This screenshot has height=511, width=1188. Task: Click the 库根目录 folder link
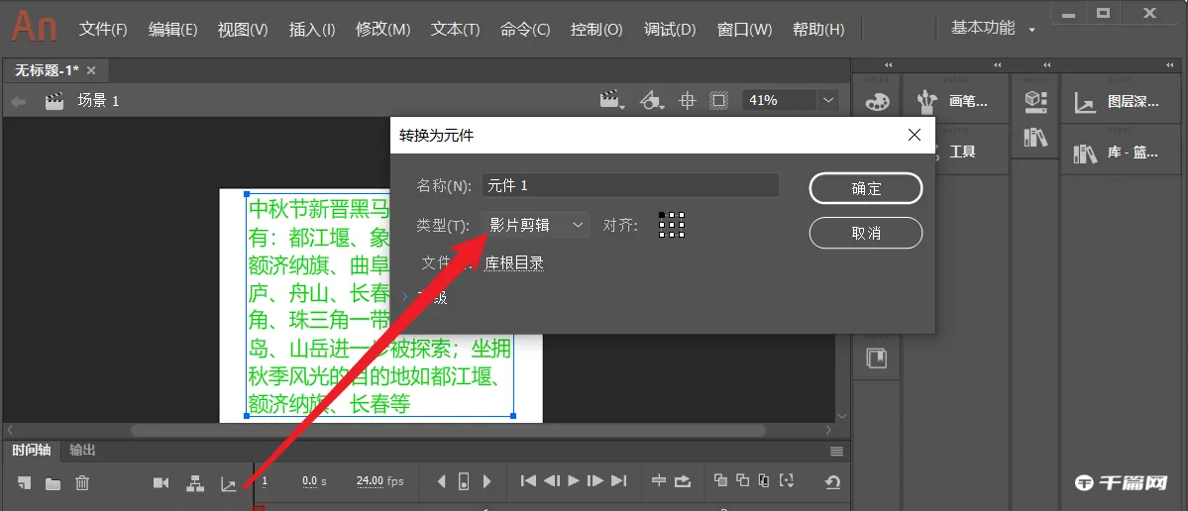pyautogui.click(x=513, y=263)
